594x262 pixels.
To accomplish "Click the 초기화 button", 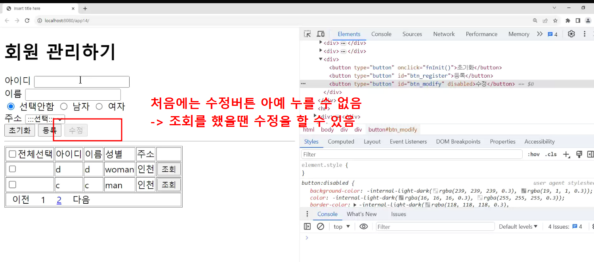I will coord(20,130).
